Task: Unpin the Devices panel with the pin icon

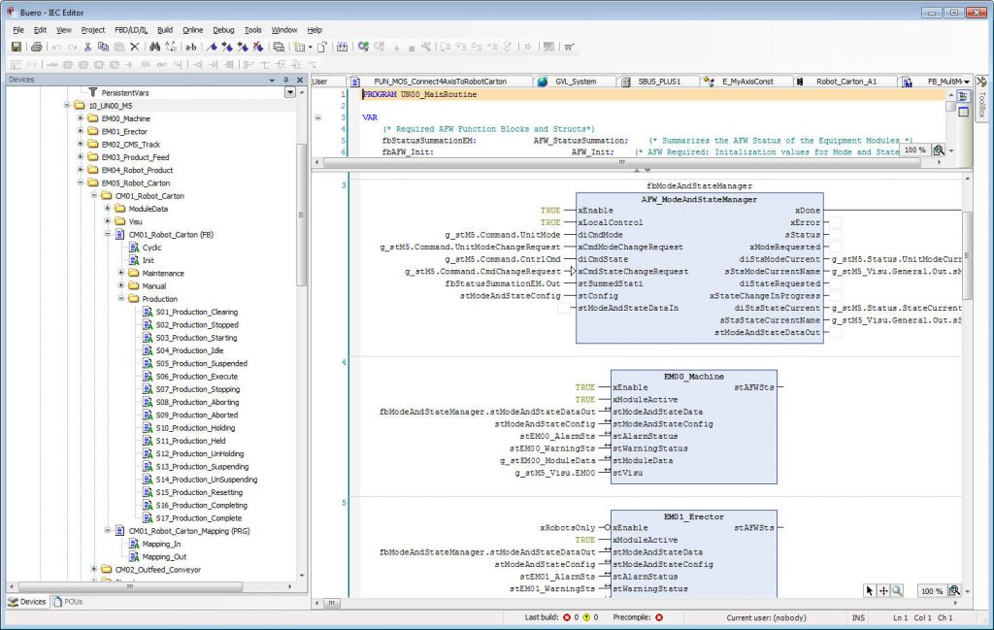Action: pyautogui.click(x=283, y=80)
